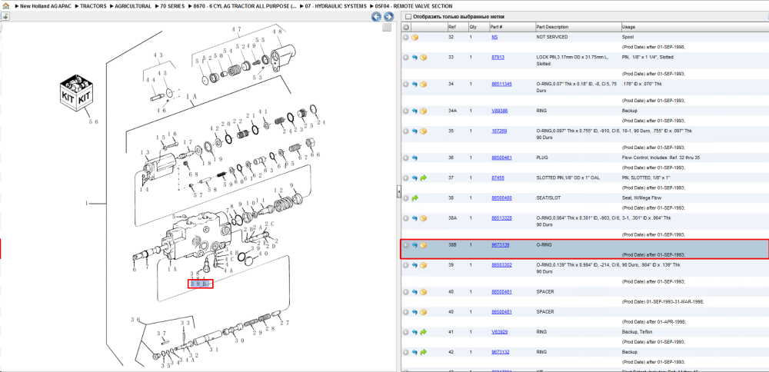Click green arrow icon for Ref 38

tap(415, 198)
